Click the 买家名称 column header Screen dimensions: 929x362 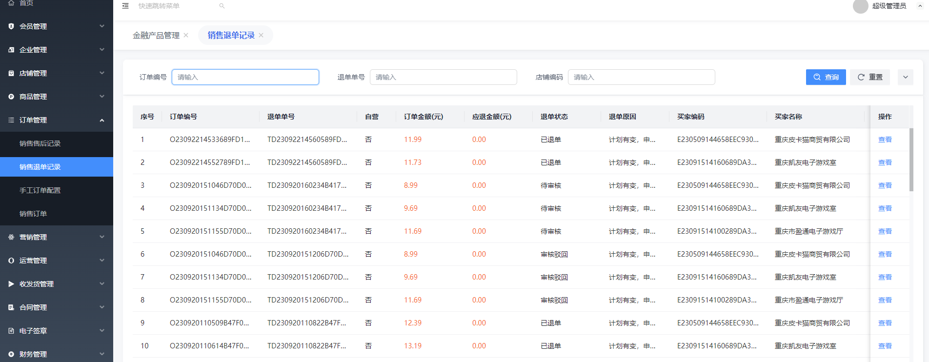coord(788,117)
